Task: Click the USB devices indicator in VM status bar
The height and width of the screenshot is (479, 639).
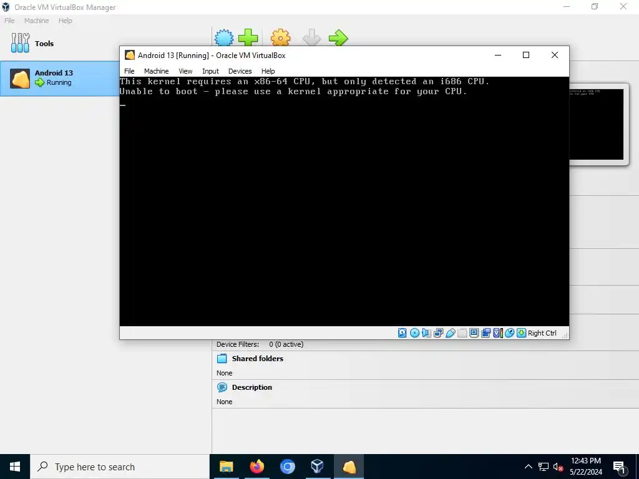Action: pyautogui.click(x=451, y=333)
